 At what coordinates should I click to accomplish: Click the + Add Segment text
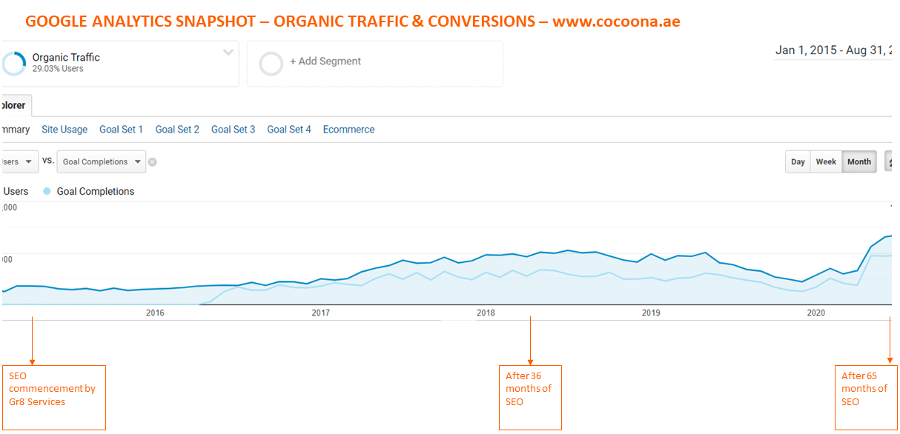point(325,61)
